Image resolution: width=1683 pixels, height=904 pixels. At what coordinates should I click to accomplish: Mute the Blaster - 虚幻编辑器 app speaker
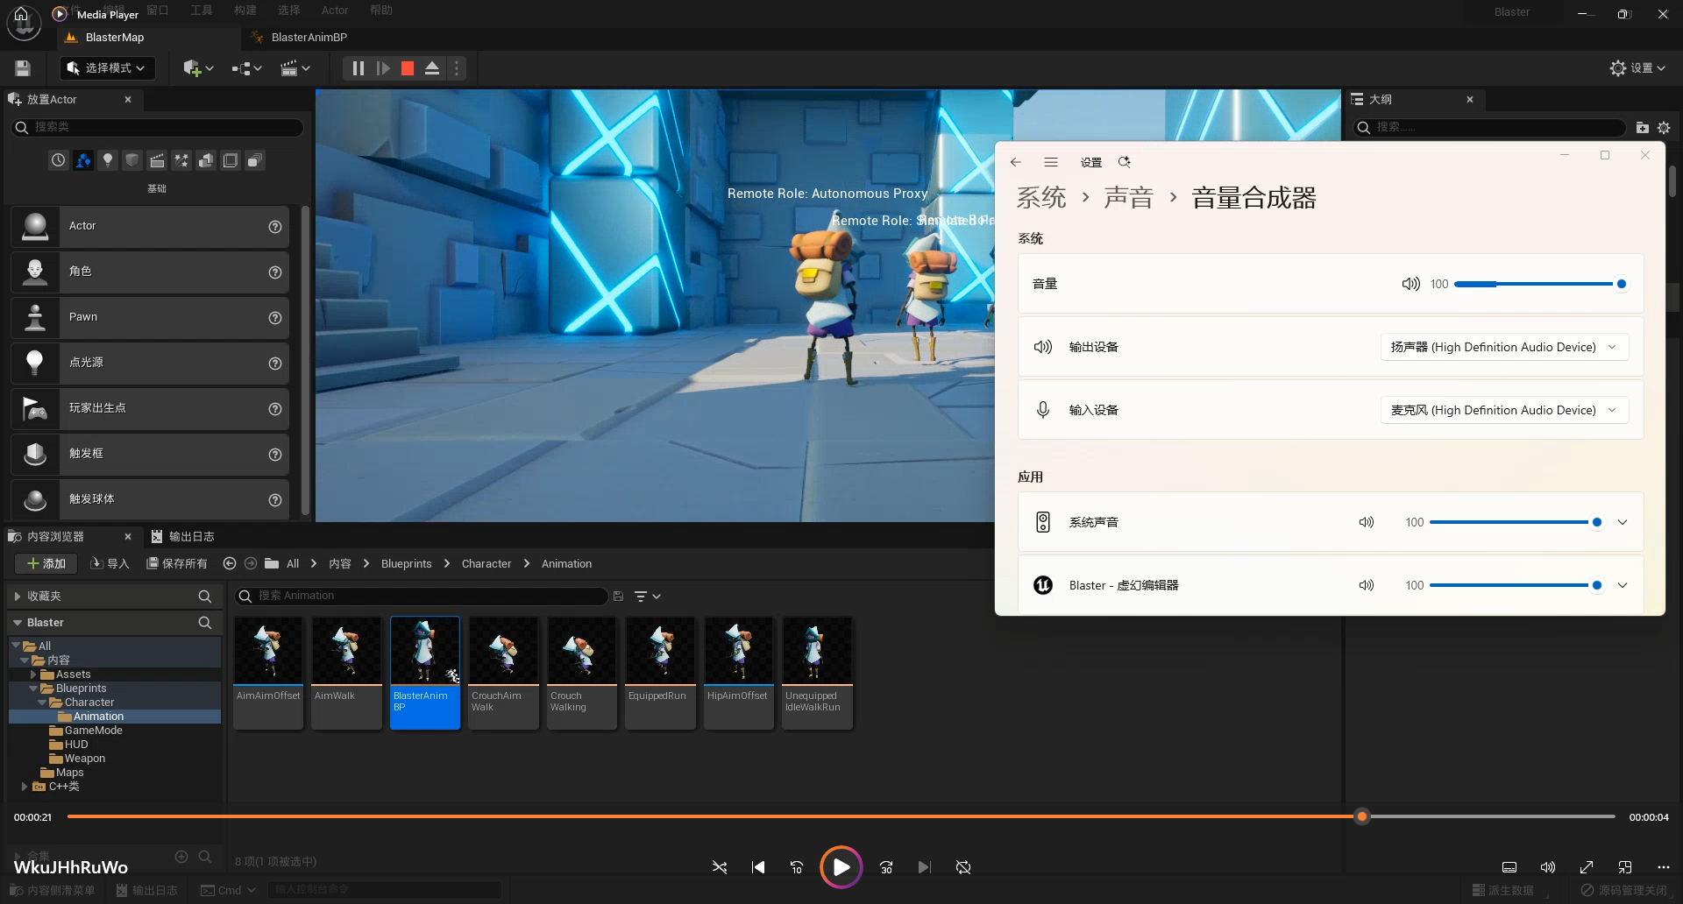coord(1367,585)
